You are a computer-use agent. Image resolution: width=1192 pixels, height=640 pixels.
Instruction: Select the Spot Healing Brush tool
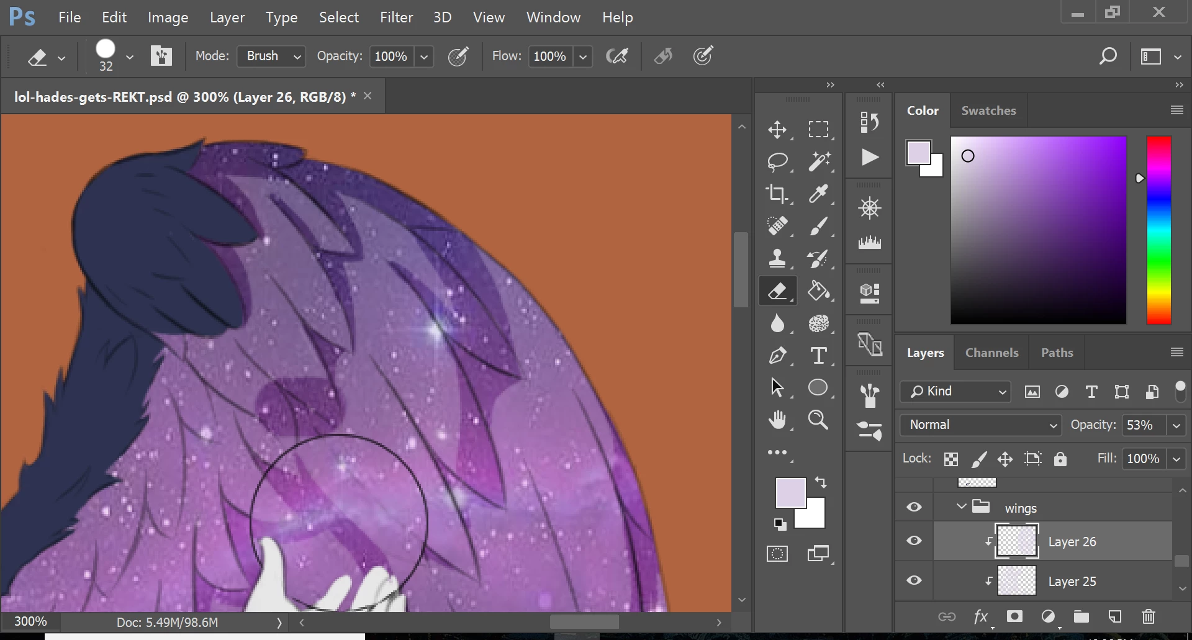[x=777, y=226]
